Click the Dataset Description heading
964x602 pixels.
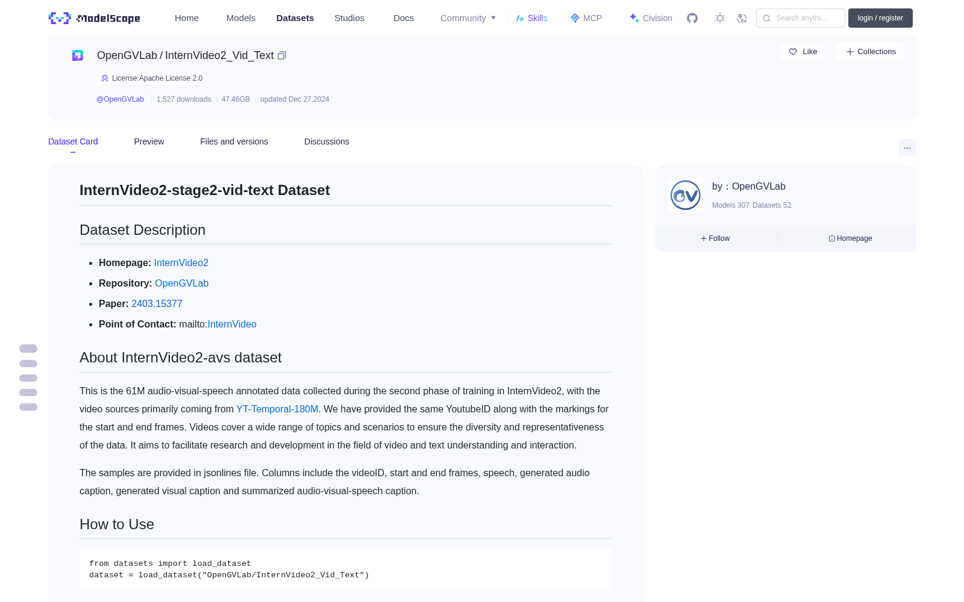click(x=143, y=230)
